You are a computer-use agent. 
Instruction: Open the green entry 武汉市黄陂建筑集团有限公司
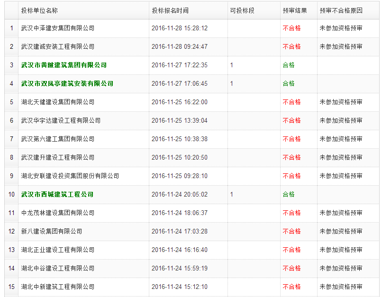pyautogui.click(x=64, y=65)
